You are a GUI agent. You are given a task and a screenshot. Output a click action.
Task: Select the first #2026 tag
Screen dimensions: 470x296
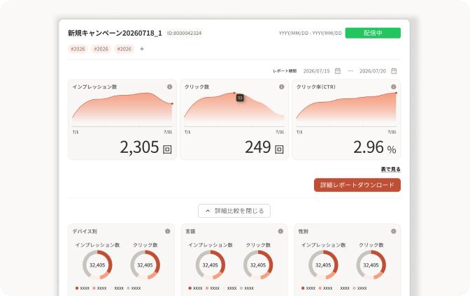(78, 49)
